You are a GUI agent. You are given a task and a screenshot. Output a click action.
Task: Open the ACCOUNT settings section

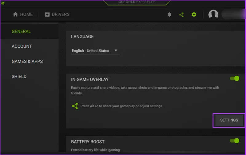22,46
